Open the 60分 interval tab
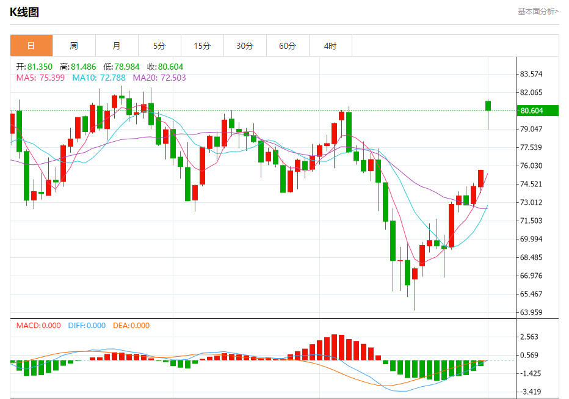 (288, 46)
